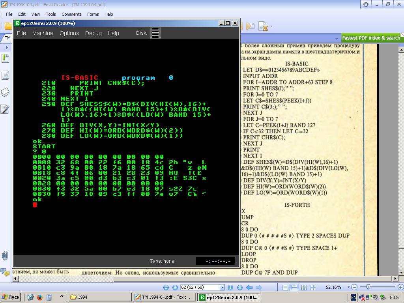Click the zoom slider handle

(x=368, y=287)
